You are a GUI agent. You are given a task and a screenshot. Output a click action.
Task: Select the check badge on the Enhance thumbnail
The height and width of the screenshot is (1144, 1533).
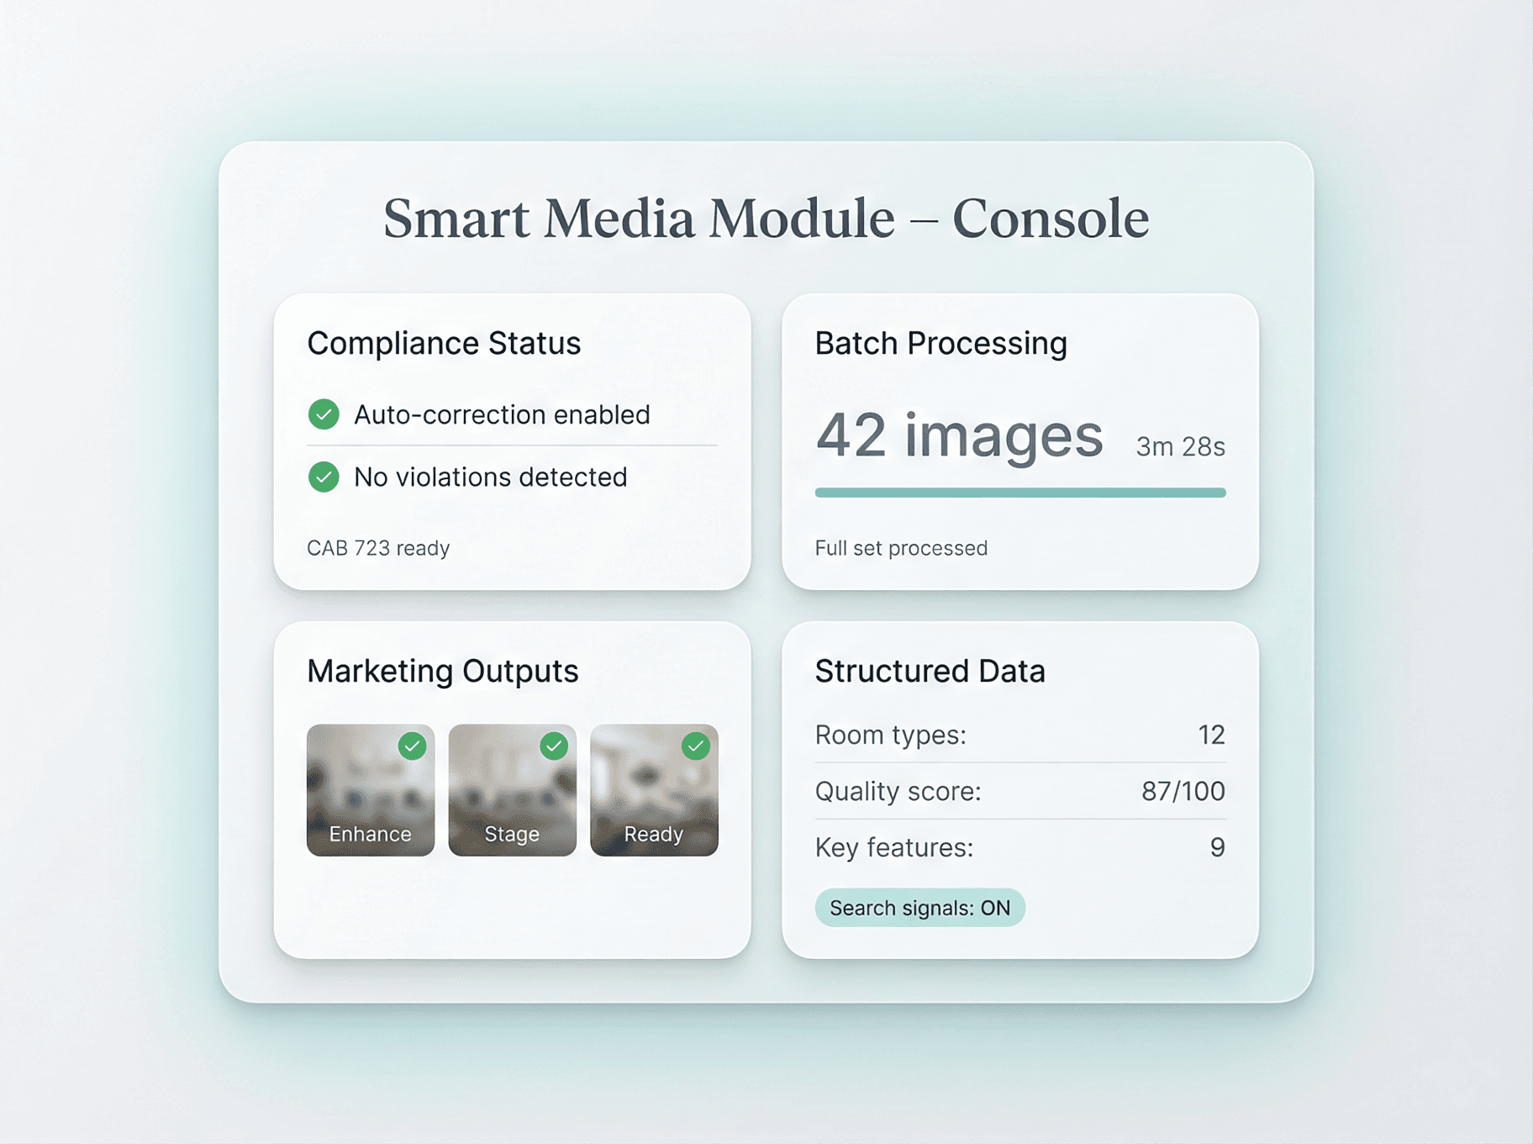412,745
